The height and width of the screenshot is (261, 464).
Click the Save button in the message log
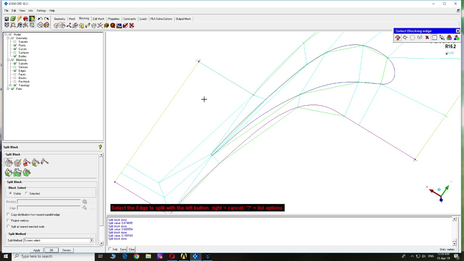(x=123, y=249)
